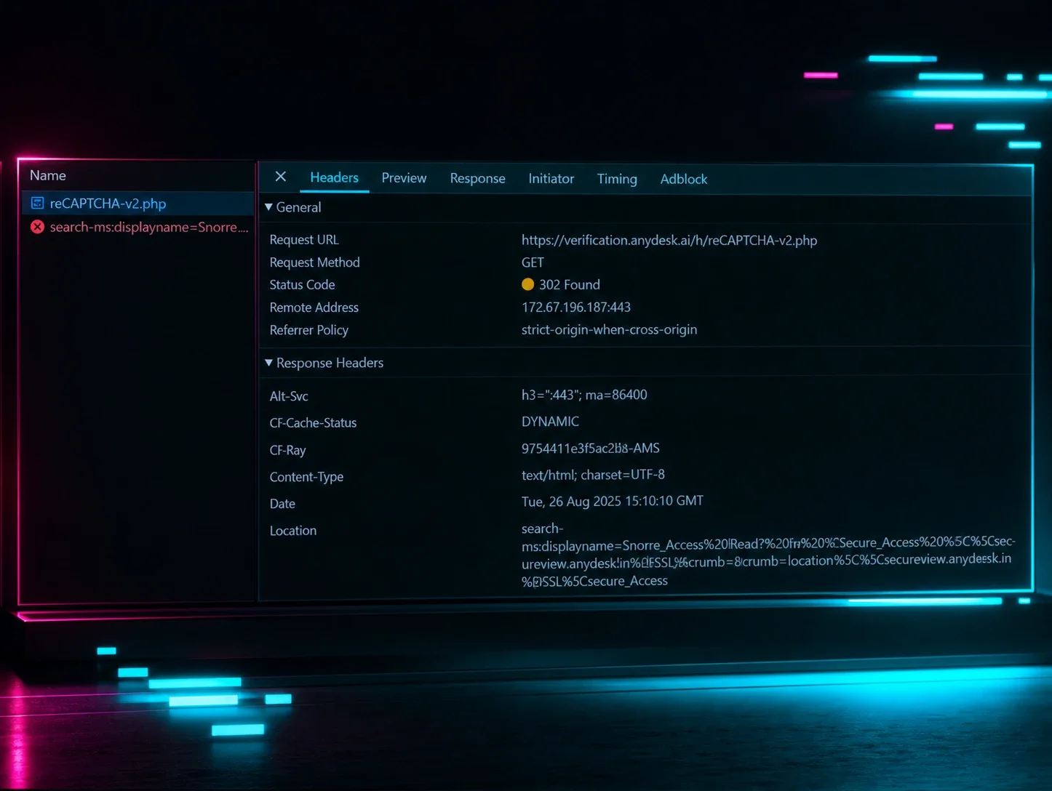Select the failed search-ms:displayname request
This screenshot has width=1052, height=791.
(x=137, y=227)
